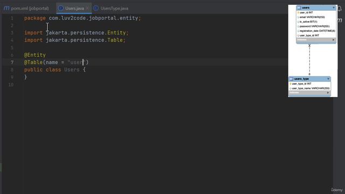Switch to the pom.xml (jobportal) tab
Screen dimensions: 345x194
(27, 9)
